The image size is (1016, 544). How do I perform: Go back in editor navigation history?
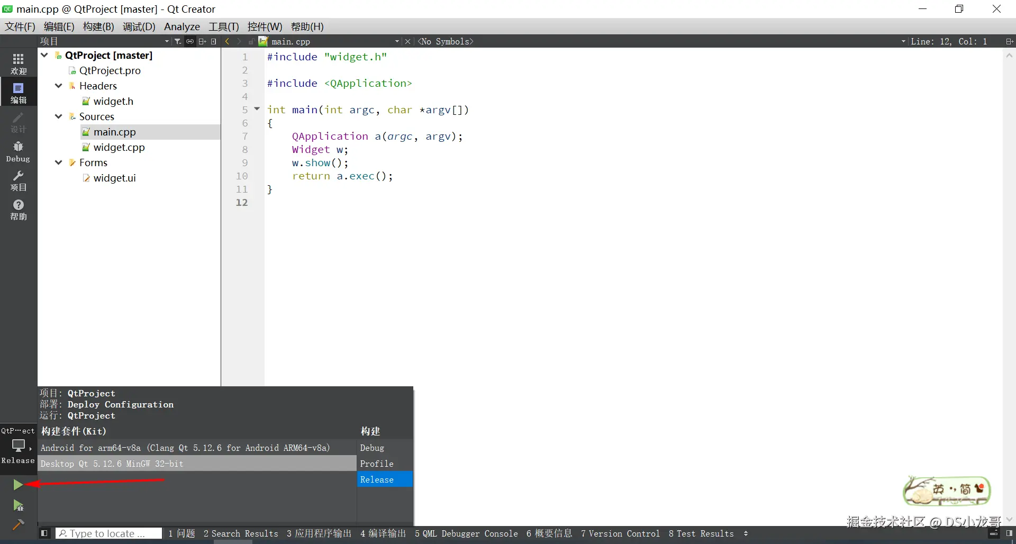(x=228, y=41)
